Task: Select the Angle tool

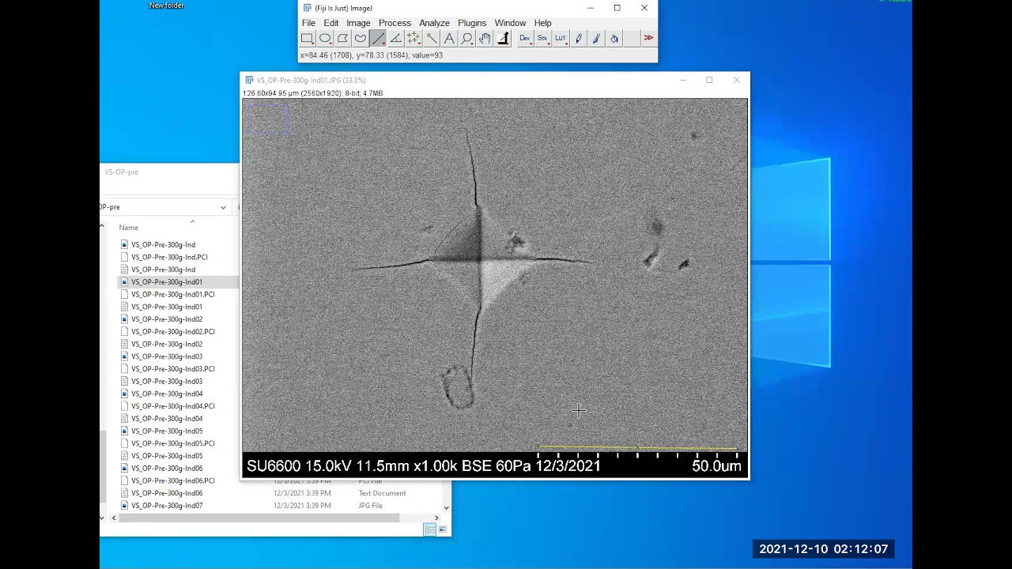Action: click(396, 38)
